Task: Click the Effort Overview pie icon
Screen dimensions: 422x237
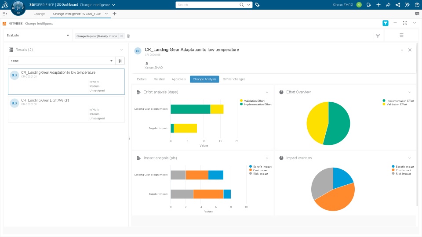Action: pos(281,92)
